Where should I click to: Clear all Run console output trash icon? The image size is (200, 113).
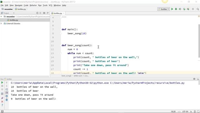pos(7,100)
